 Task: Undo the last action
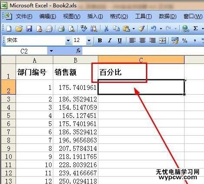click(x=154, y=29)
